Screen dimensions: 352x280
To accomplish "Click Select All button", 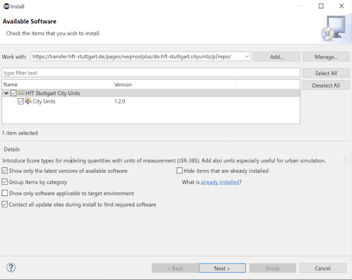I will (326, 73).
